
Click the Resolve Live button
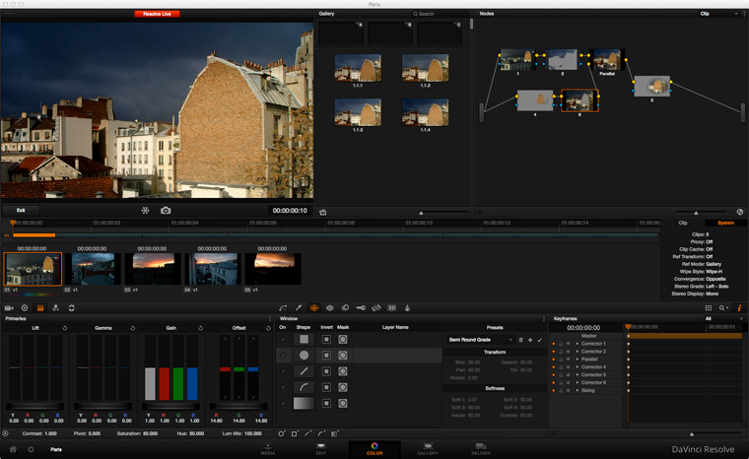(x=157, y=14)
